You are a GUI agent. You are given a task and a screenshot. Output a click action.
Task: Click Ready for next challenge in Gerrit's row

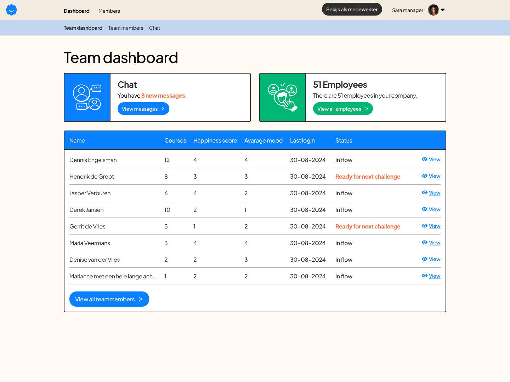[x=368, y=226]
